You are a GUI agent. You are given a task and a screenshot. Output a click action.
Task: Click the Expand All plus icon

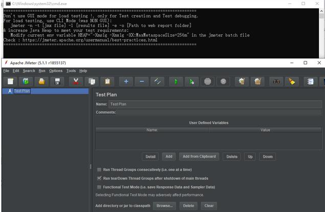(126, 82)
